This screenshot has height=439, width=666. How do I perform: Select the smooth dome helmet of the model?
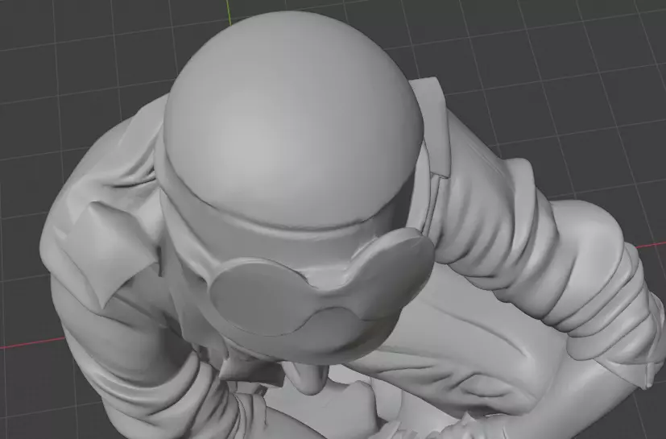click(x=293, y=119)
